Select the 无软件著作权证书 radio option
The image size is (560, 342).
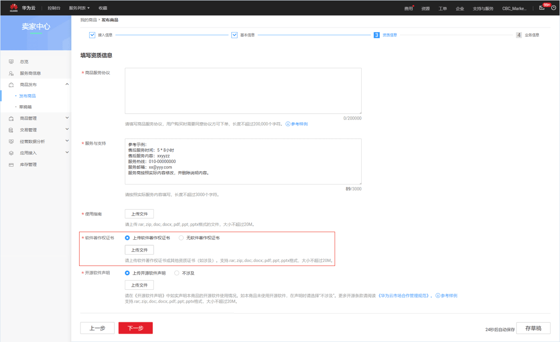tap(181, 238)
